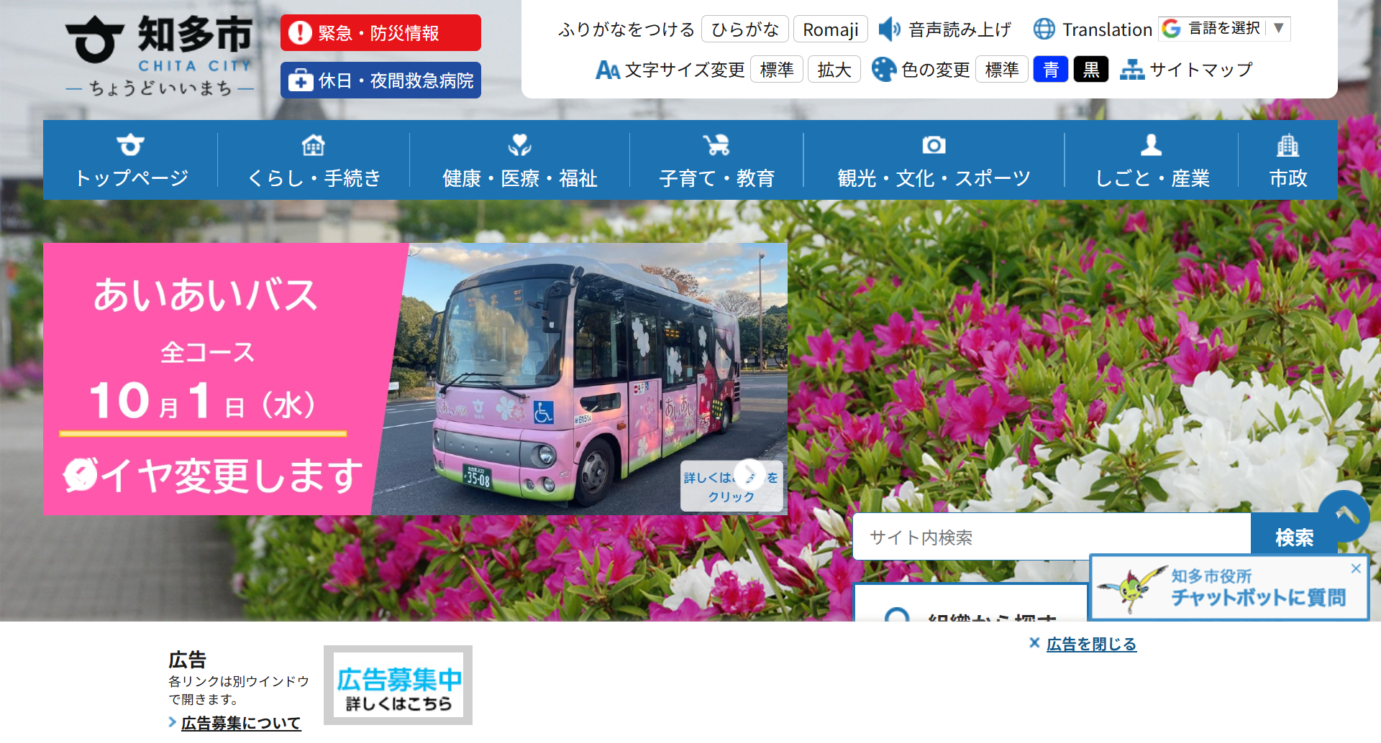Viewport: 1381px width, 743px height.
Task: Click the globe Translation icon
Action: 1044,29
